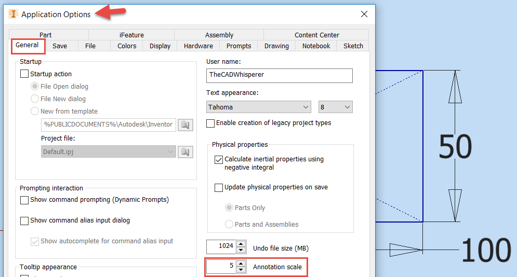Switch to the Drawing tab
This screenshot has height=277, width=517.
[x=276, y=46]
